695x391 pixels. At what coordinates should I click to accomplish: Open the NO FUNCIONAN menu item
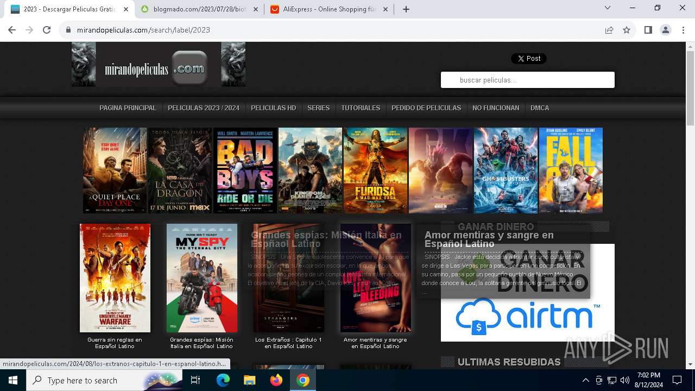[496, 108]
